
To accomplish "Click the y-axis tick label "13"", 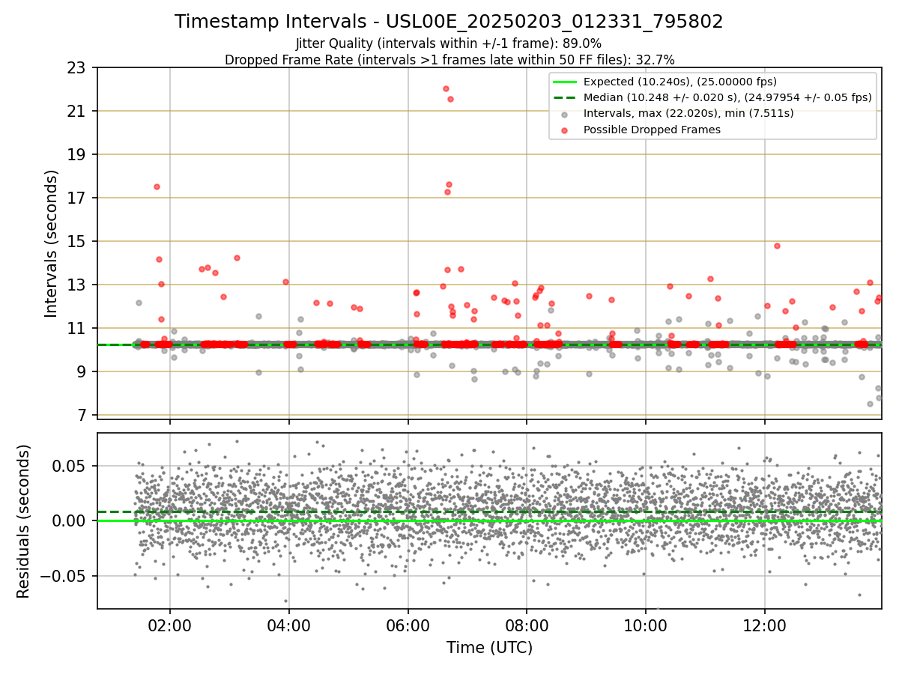I will pyautogui.click(x=77, y=285).
